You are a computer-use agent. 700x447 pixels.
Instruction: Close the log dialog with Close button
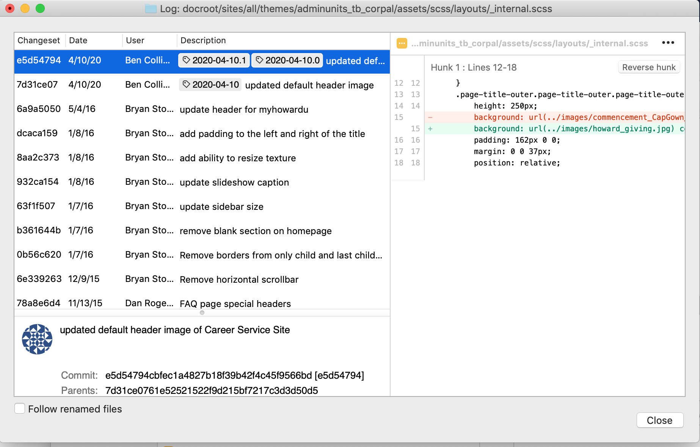click(660, 420)
